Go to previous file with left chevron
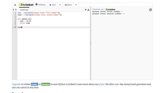 pos(13,10)
